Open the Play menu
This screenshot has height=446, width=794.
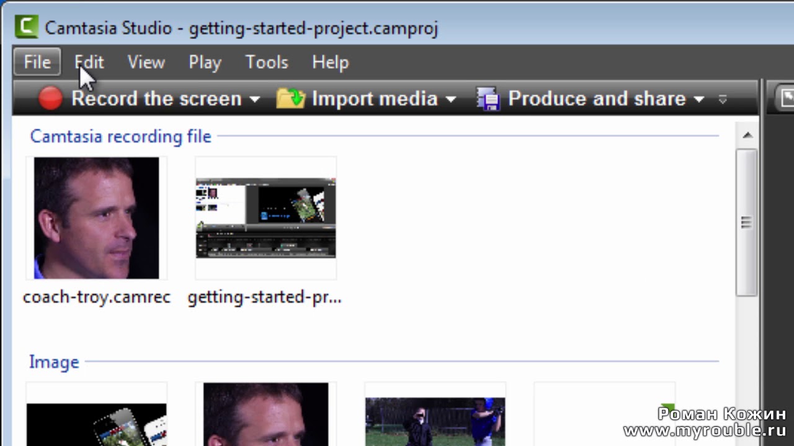[205, 62]
